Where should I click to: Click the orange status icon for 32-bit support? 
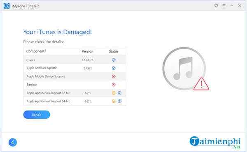(x=114, y=93)
